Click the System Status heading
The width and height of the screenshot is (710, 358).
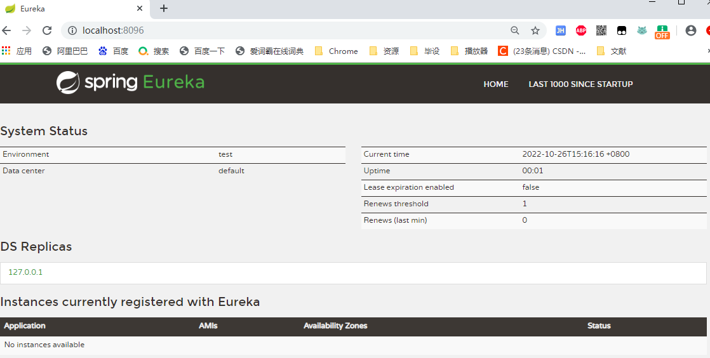44,131
